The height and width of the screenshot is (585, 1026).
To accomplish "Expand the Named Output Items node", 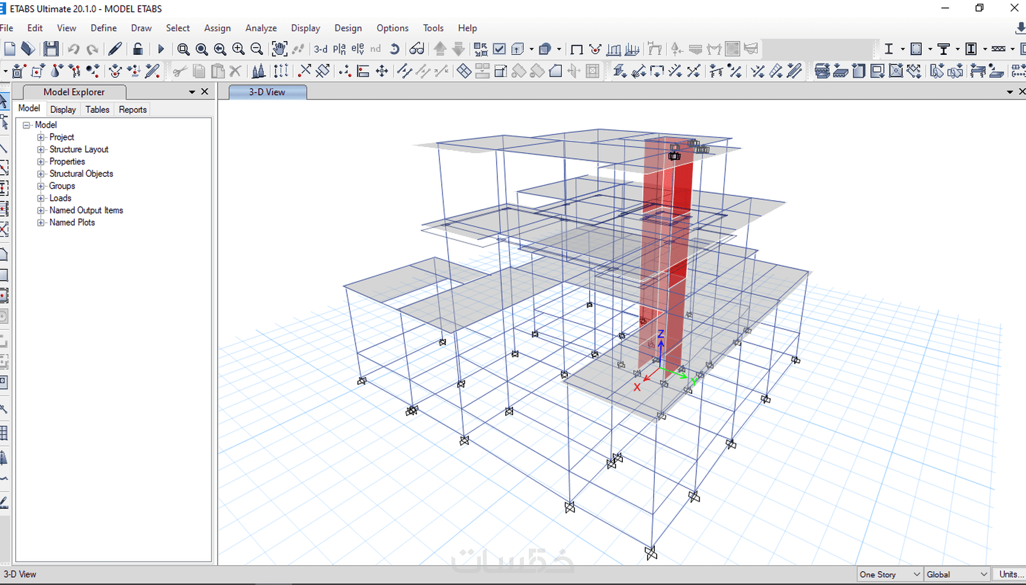I will click(x=41, y=210).
